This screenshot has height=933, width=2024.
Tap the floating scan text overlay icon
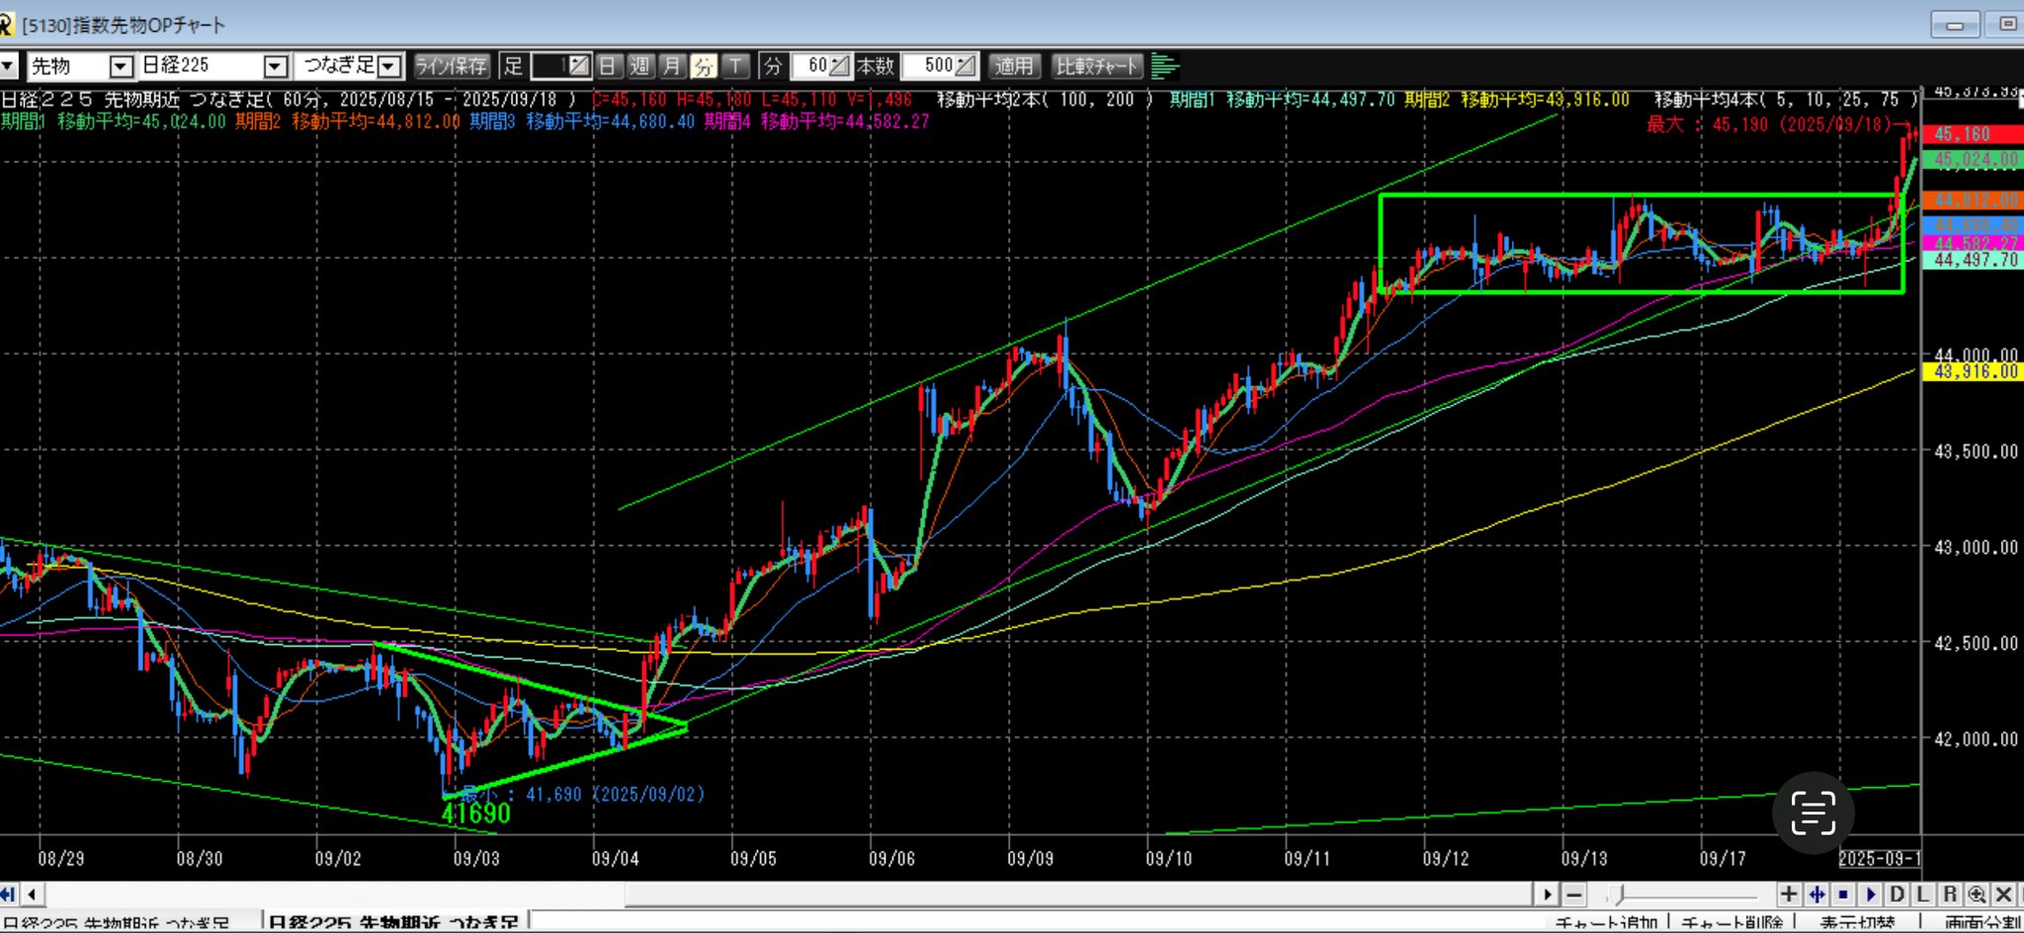tap(1813, 813)
